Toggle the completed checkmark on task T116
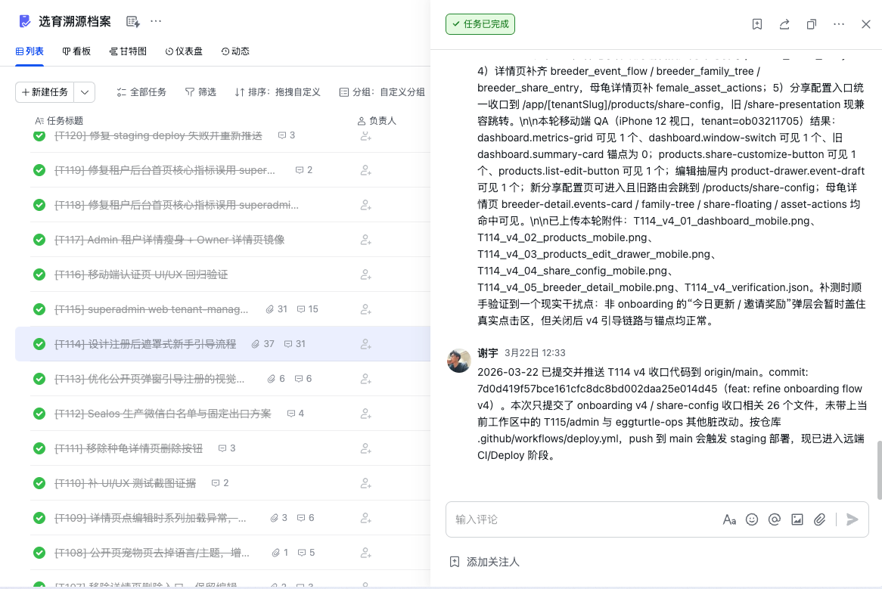 click(39, 274)
